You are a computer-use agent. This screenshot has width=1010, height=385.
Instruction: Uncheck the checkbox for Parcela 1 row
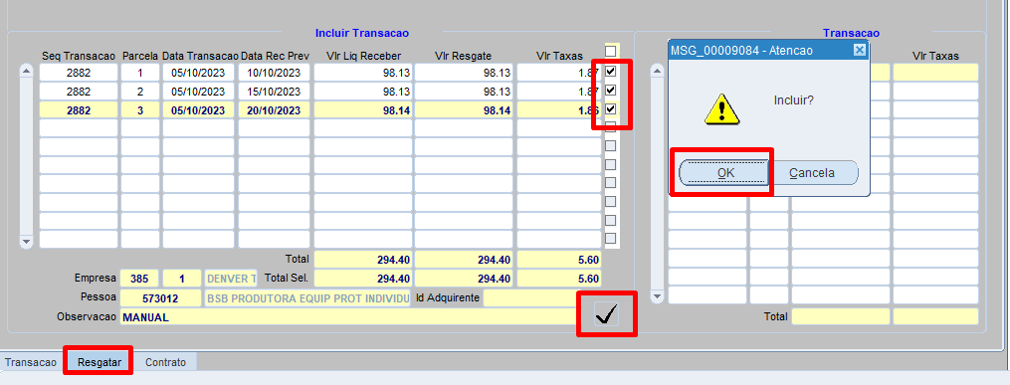pyautogui.click(x=611, y=71)
